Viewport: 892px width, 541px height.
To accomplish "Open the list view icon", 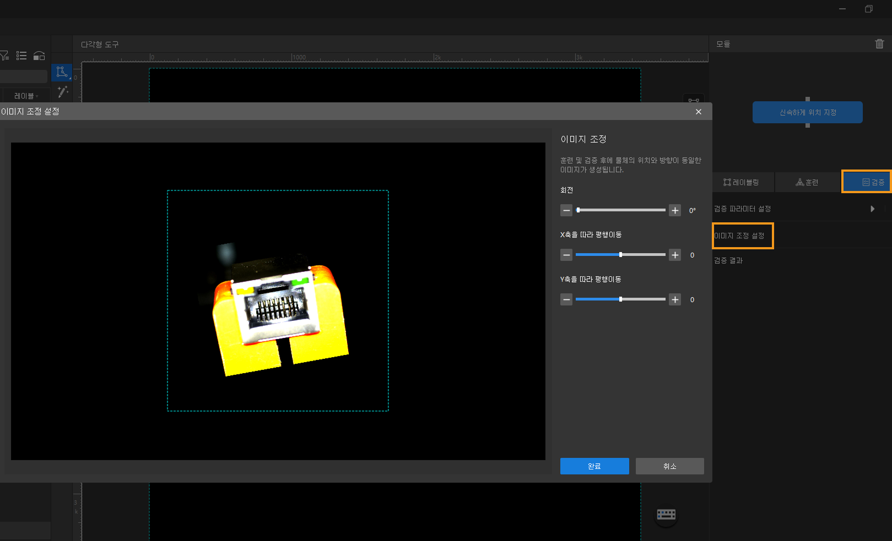I will pos(21,56).
